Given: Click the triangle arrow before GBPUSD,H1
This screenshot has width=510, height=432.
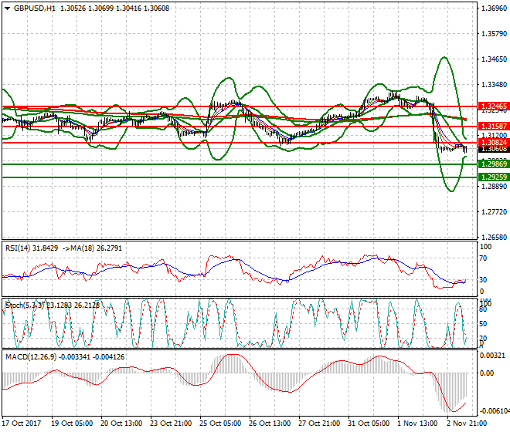Looking at the screenshot, I should (x=8, y=8).
